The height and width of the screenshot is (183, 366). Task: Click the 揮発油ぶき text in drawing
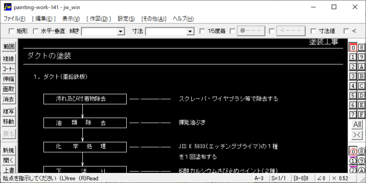192,122
